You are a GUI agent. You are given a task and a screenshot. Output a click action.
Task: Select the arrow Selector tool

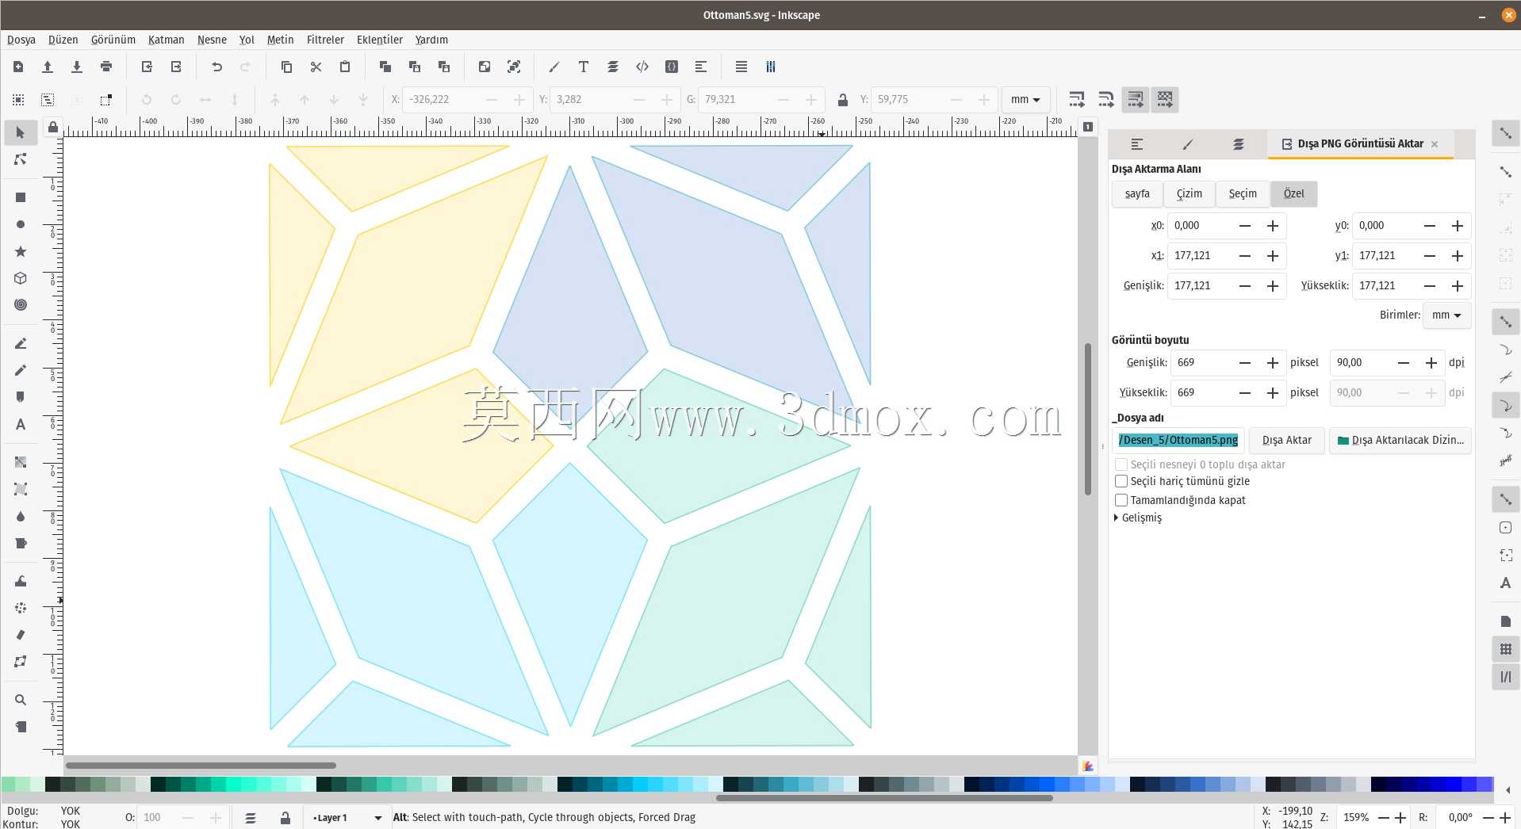[x=21, y=132]
